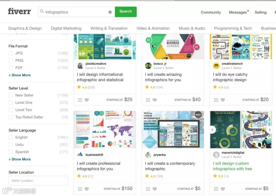Screen dimensions: 276x196
Task: Open Video & Animation category
Action: tap(153, 28)
